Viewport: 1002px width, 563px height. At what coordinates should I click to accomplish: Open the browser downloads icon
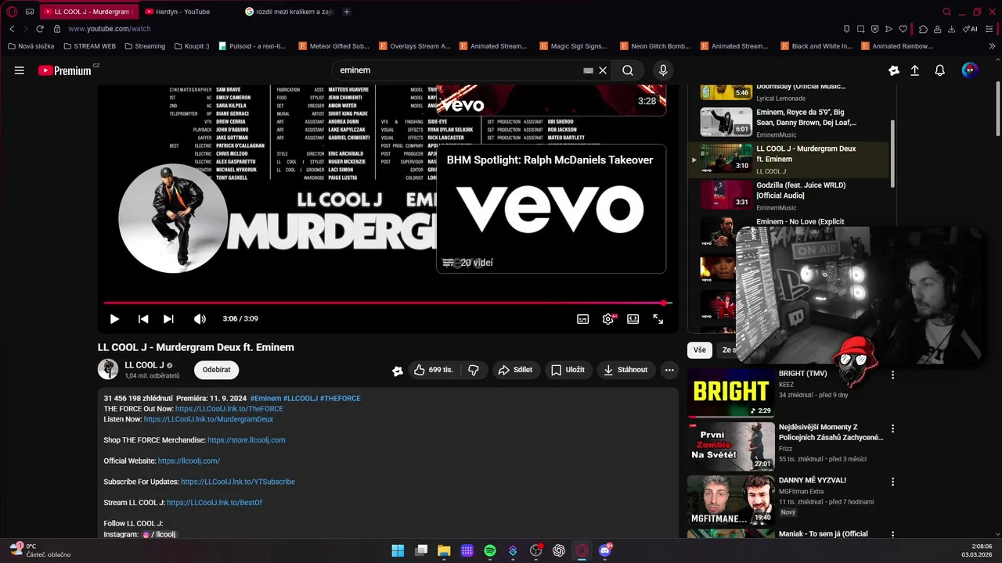point(951,29)
